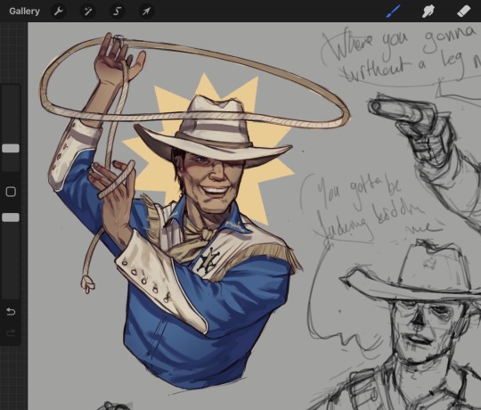Tap the colored cowboy's white hat
Screen dimensions: 481x410
(214, 132)
